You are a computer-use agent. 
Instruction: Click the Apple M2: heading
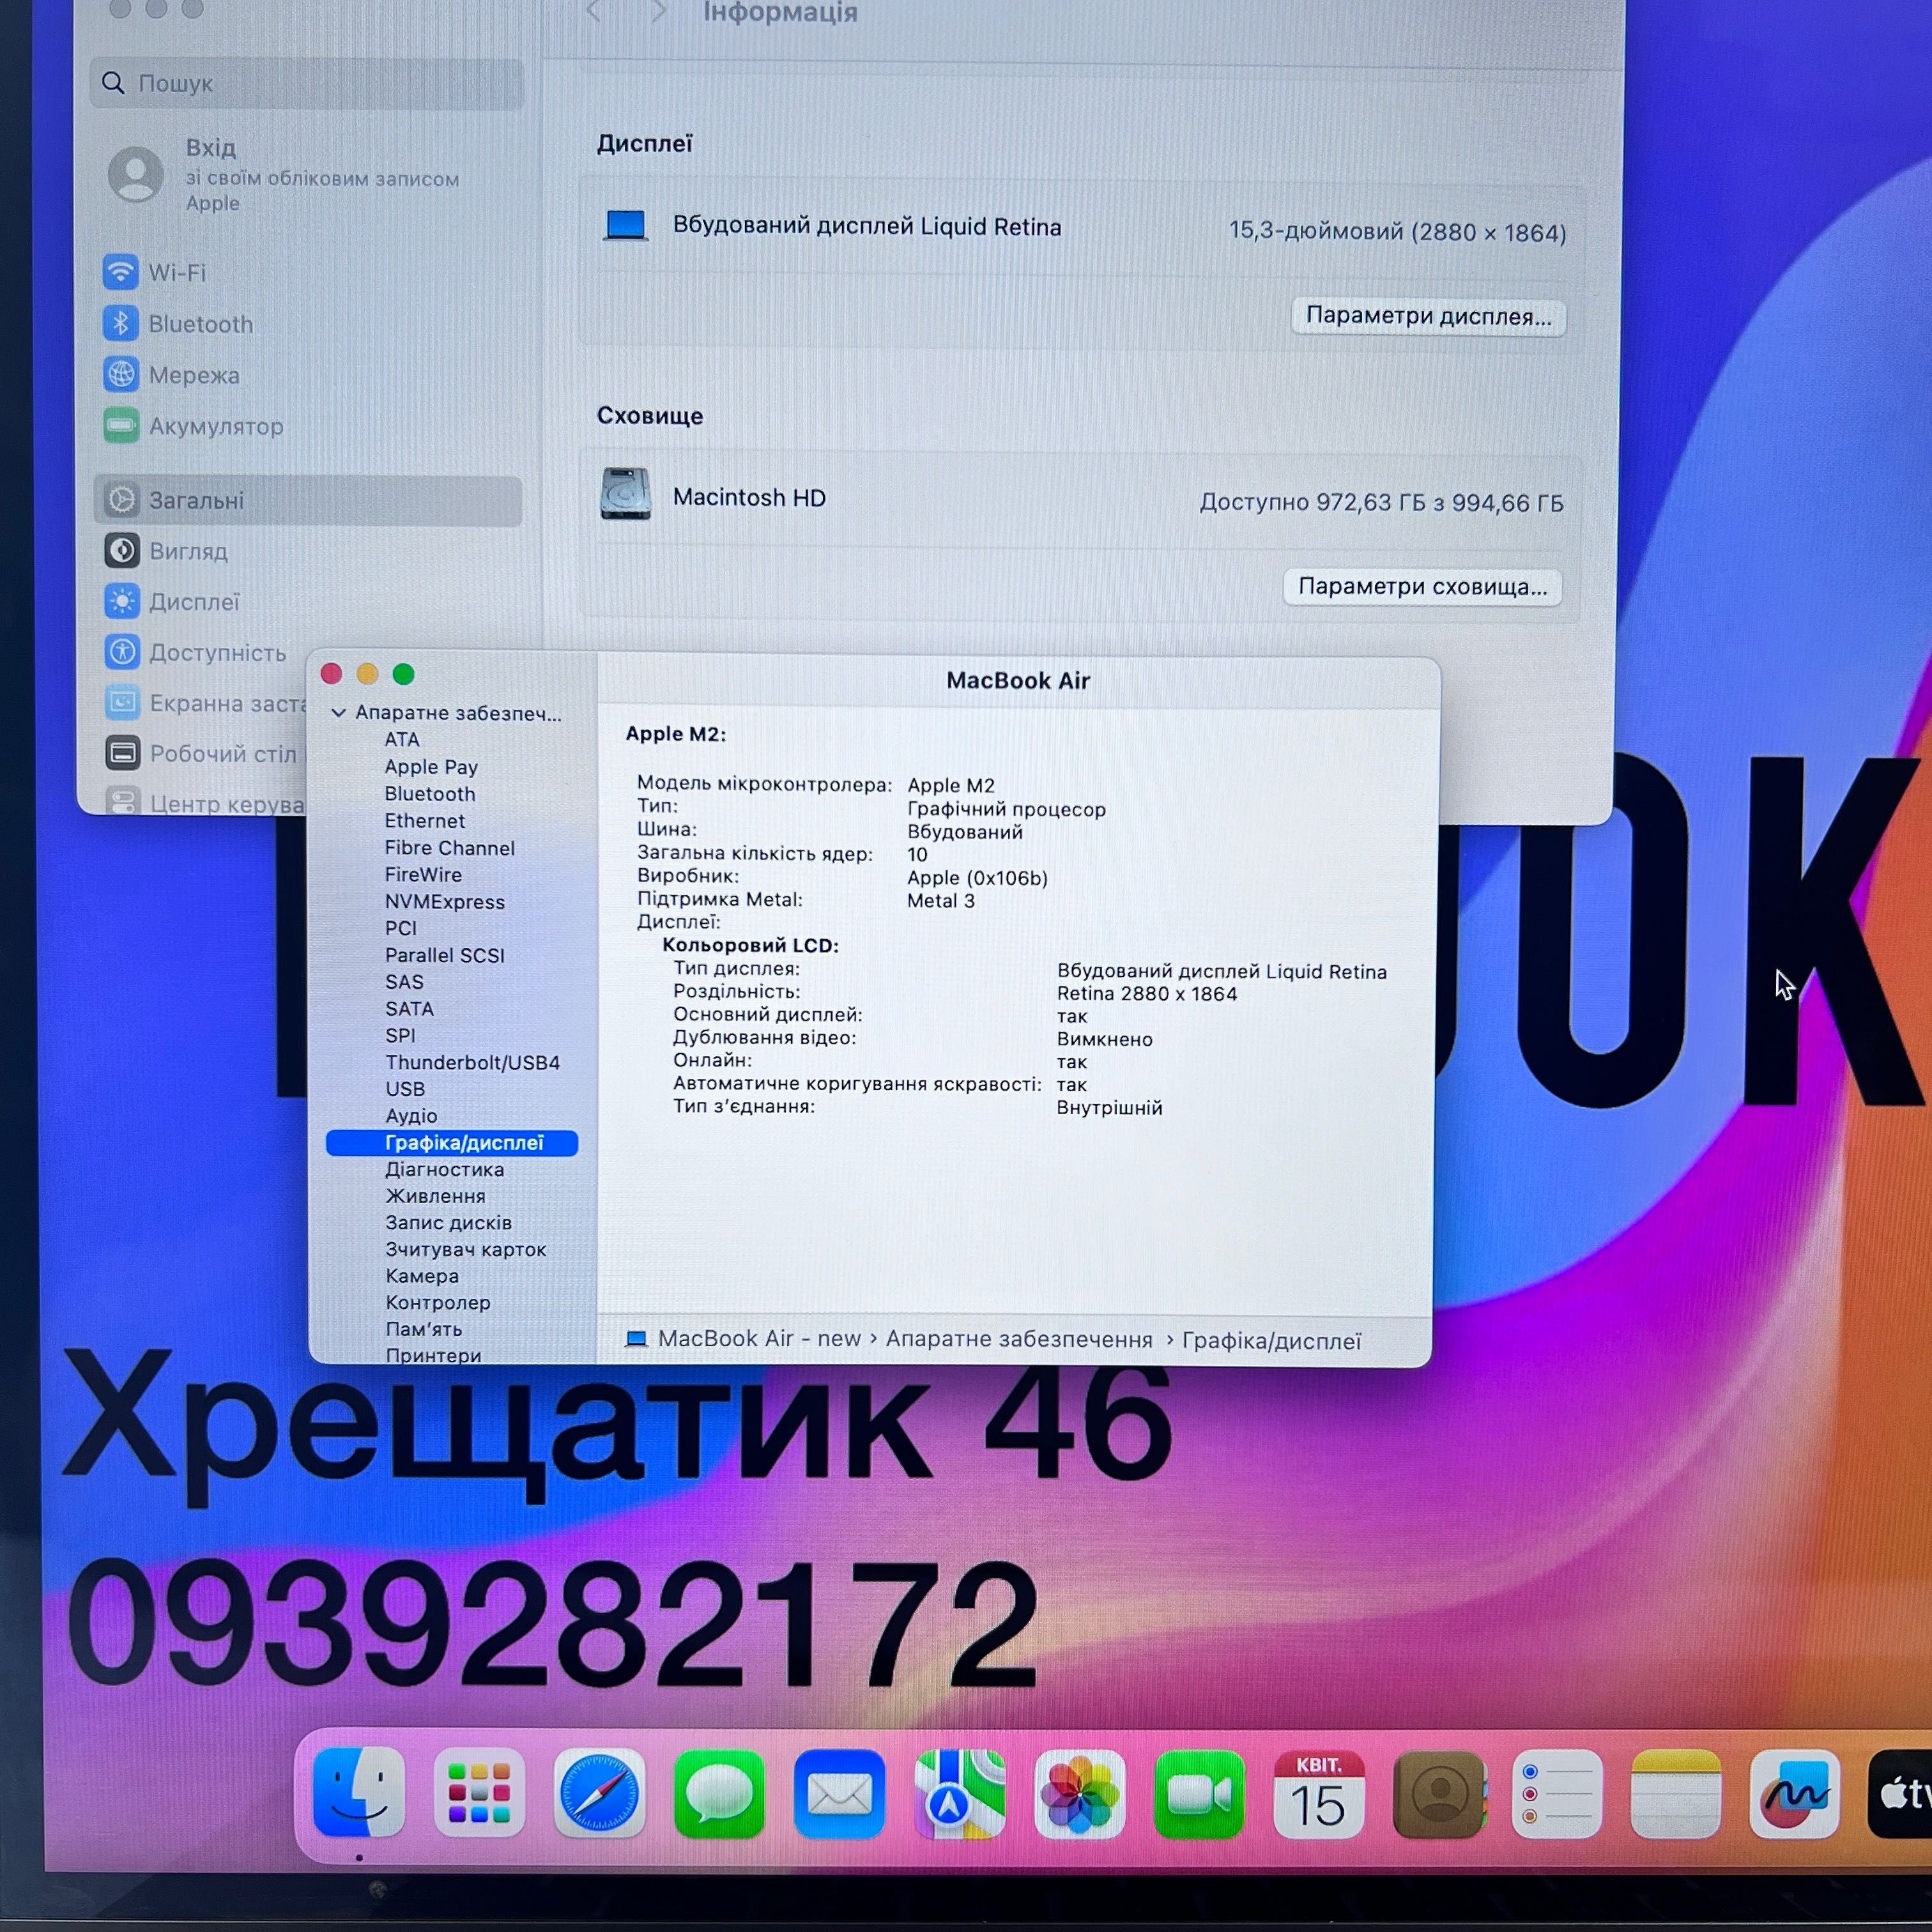click(x=675, y=734)
